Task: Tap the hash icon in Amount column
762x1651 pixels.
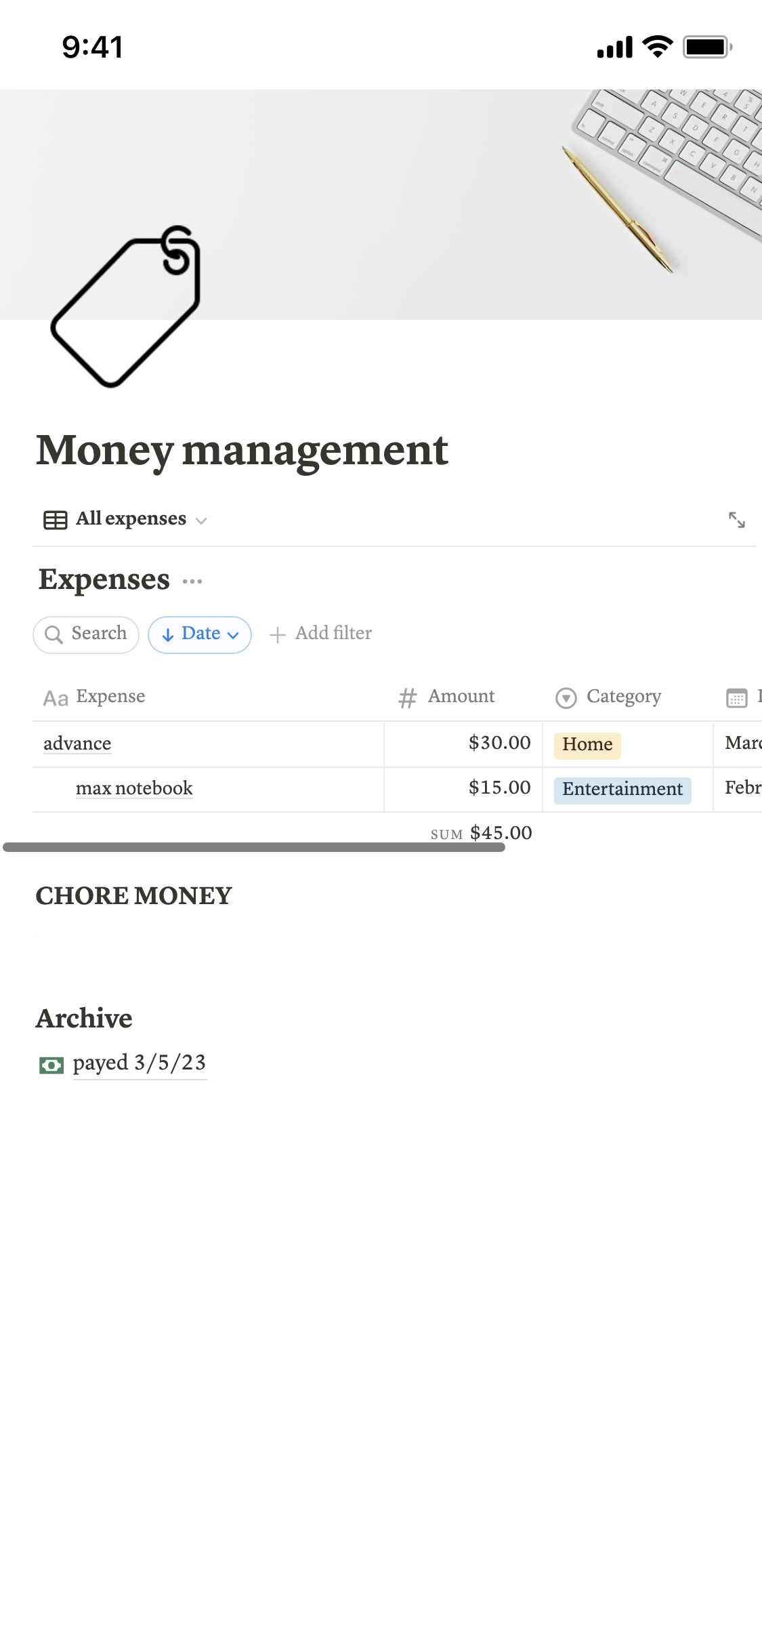Action: [407, 697]
